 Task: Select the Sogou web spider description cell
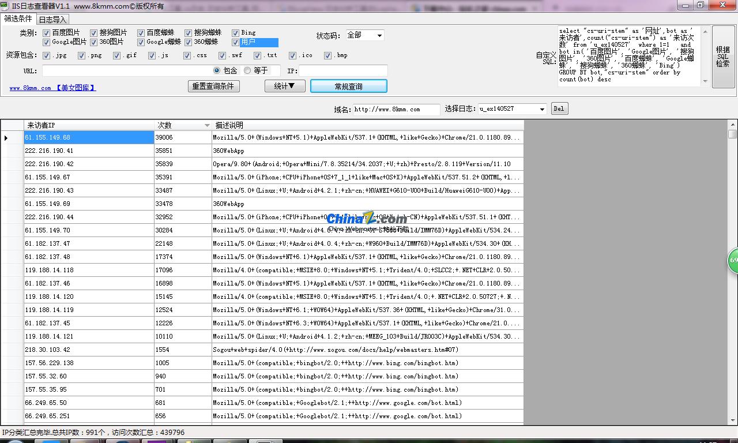point(368,350)
